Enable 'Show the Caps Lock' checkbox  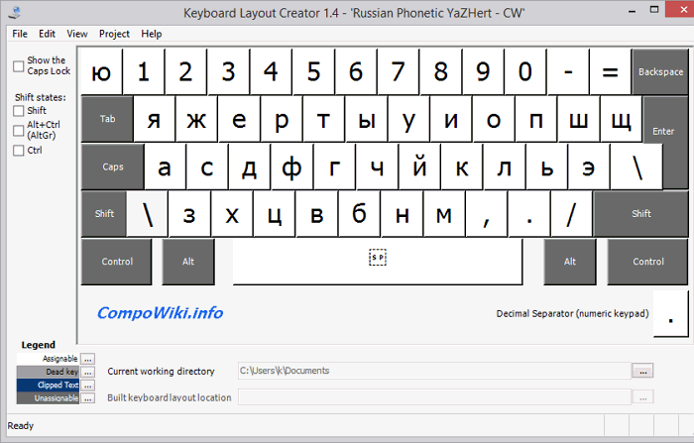pyautogui.click(x=19, y=66)
